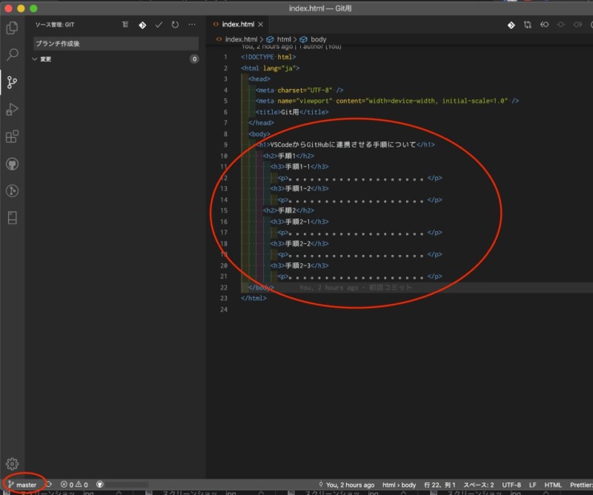The image size is (593, 495).
Task: Change file encoding UTF-8 in status bar
Action: click(x=511, y=485)
